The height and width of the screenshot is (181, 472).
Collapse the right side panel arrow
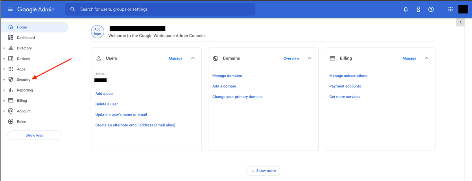(x=461, y=22)
